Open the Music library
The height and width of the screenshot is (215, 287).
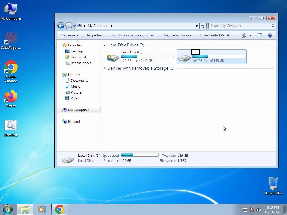pyautogui.click(x=75, y=86)
